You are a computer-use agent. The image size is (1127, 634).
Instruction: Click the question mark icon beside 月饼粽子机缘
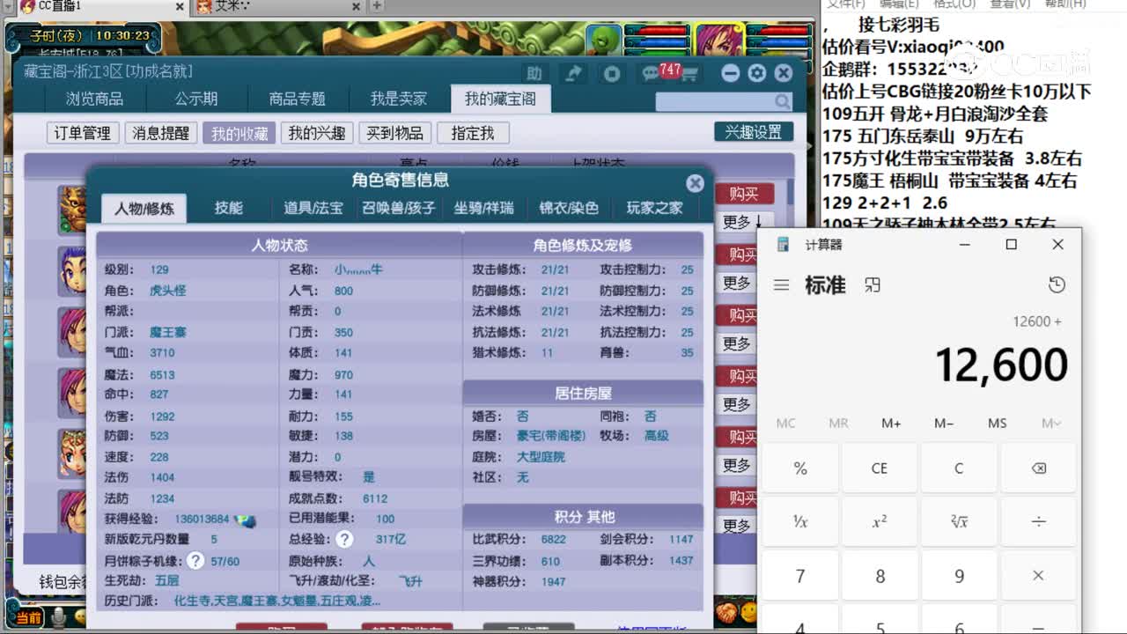coord(195,558)
